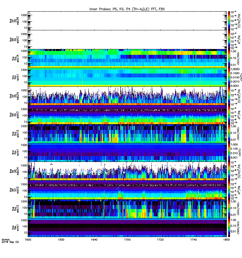
Task: Click the '2019 Sep 03' date label
Action: [10, 242]
